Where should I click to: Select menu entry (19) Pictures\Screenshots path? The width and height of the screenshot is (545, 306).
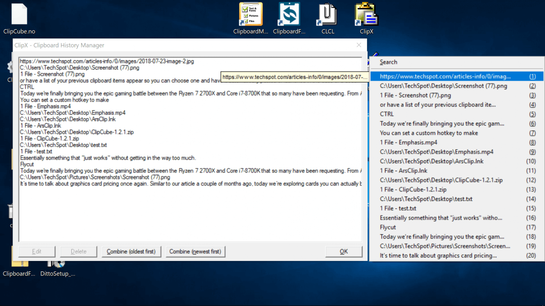457,246
